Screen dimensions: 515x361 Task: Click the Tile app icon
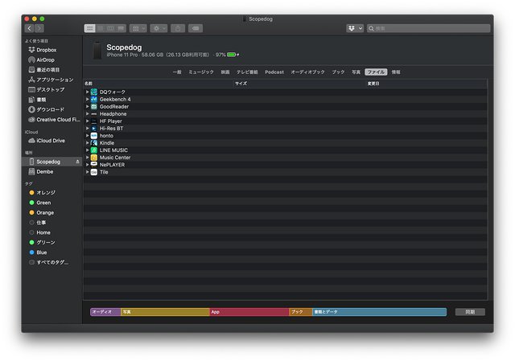click(x=94, y=172)
